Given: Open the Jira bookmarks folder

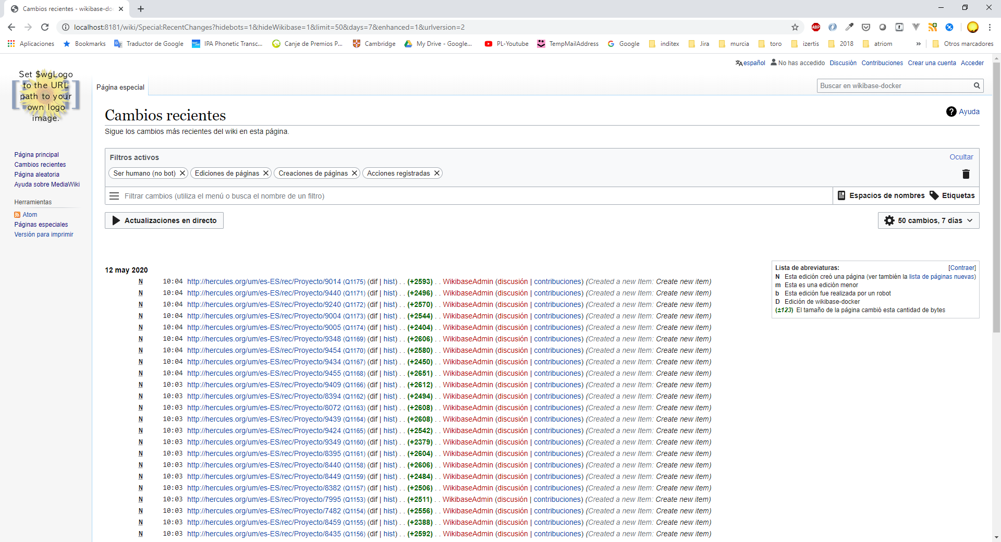Looking at the screenshot, I should point(699,44).
